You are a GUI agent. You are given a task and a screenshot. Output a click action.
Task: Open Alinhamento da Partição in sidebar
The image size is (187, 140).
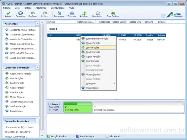(19, 102)
